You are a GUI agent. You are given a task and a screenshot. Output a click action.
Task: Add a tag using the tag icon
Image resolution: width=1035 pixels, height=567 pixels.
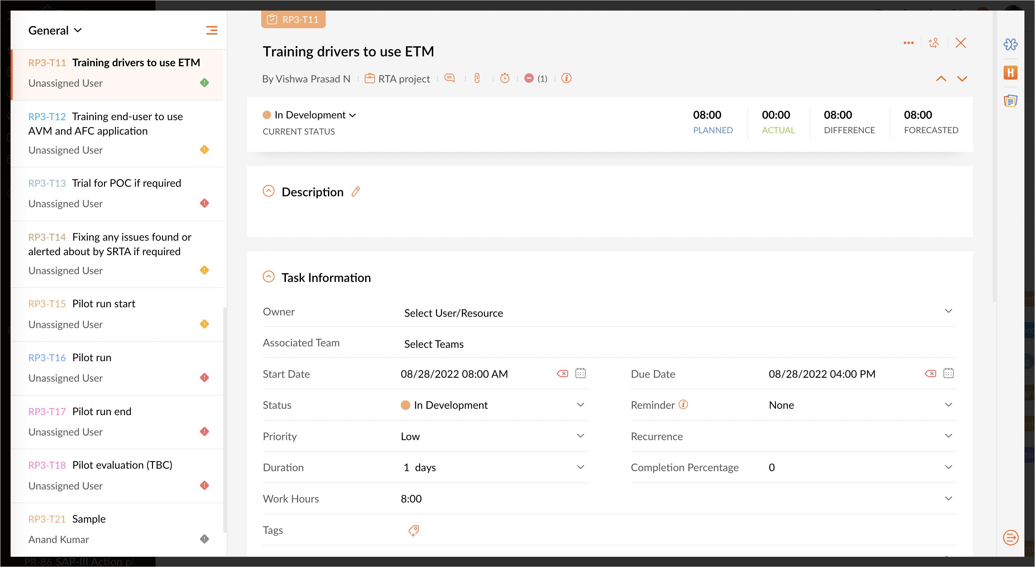pyautogui.click(x=414, y=530)
